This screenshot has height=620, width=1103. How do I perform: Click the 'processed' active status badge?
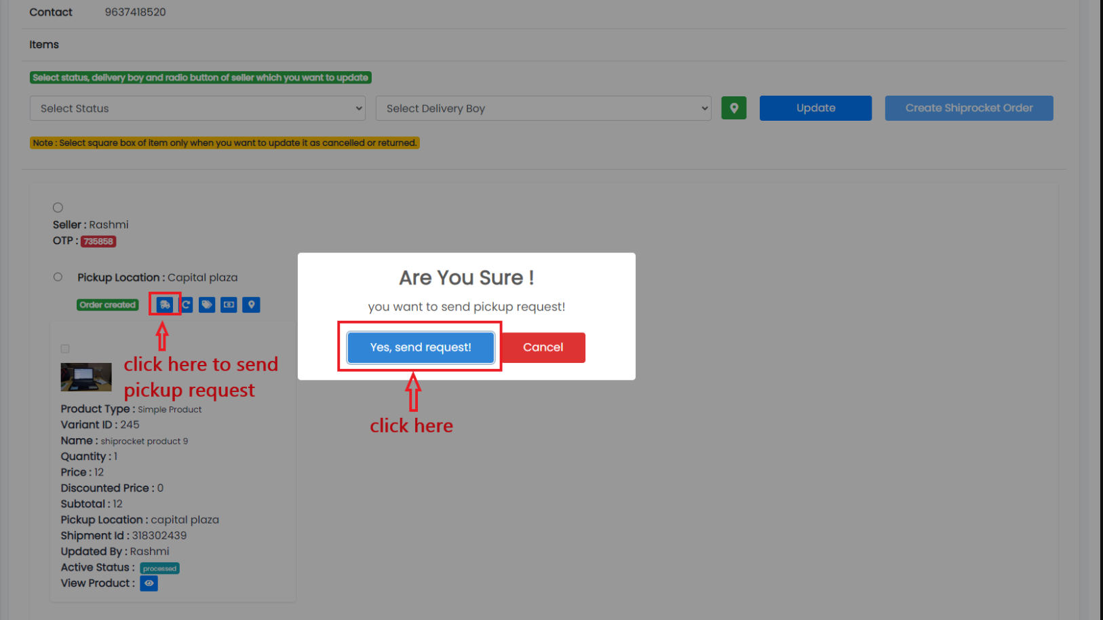pos(159,568)
